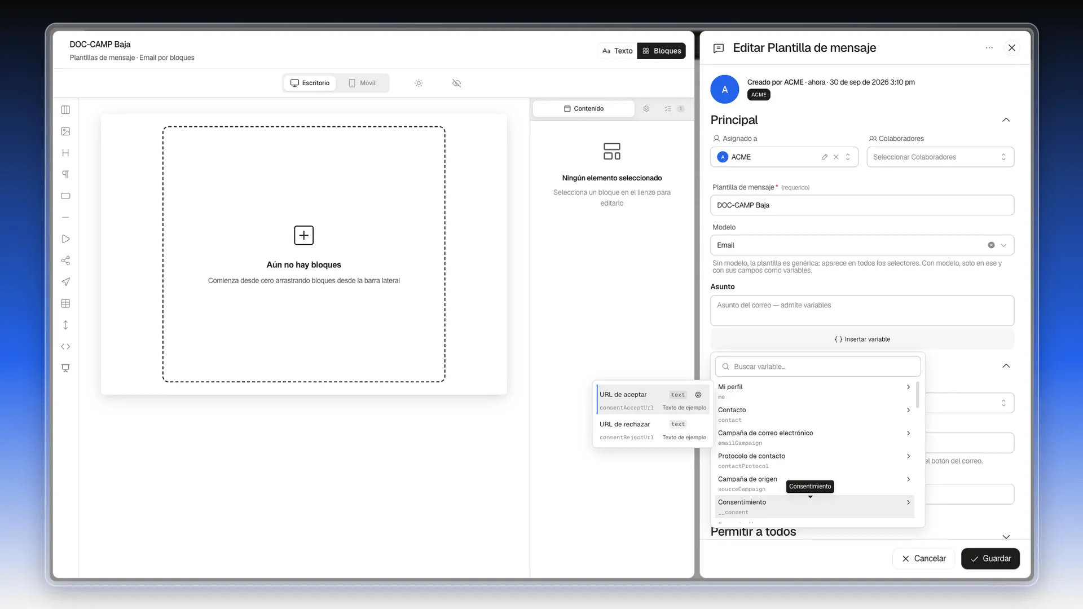Screen dimensions: 1083x609
Task: Add the paper-plane send block
Action: point(65,282)
